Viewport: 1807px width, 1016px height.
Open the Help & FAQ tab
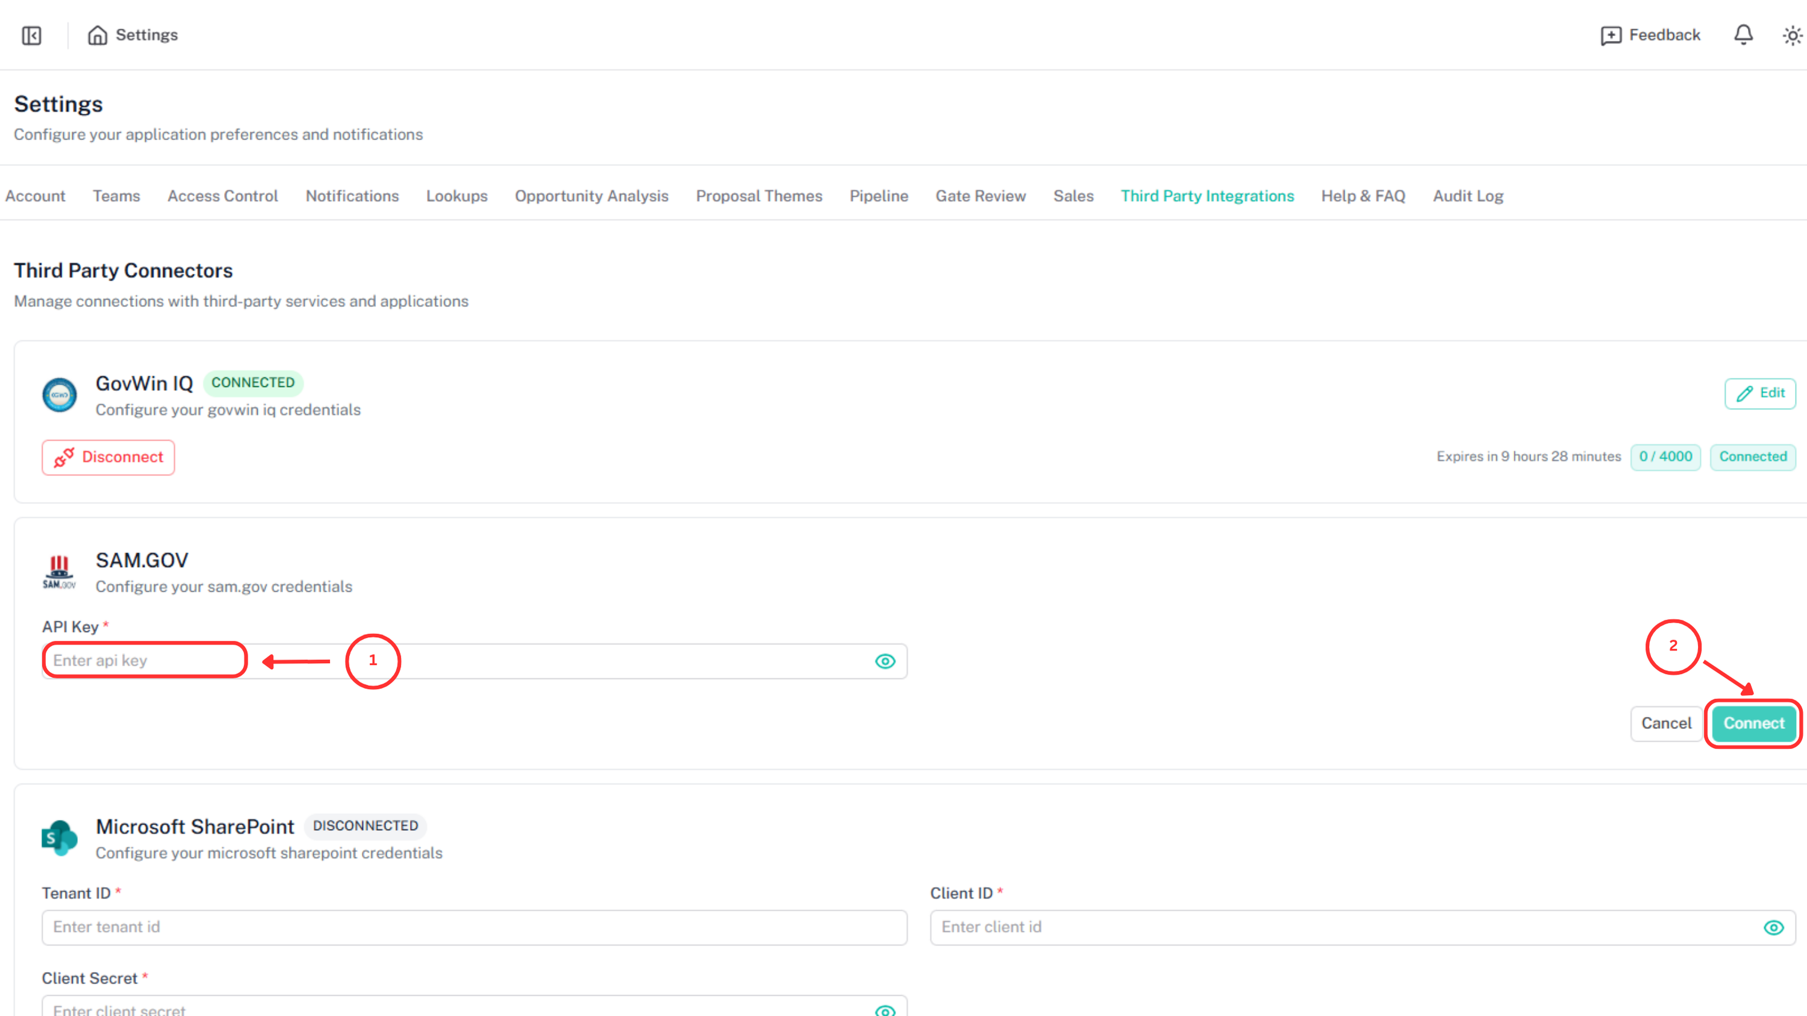tap(1363, 196)
